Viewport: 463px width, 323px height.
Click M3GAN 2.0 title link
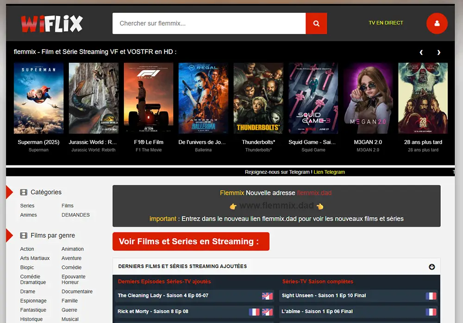[368, 142]
